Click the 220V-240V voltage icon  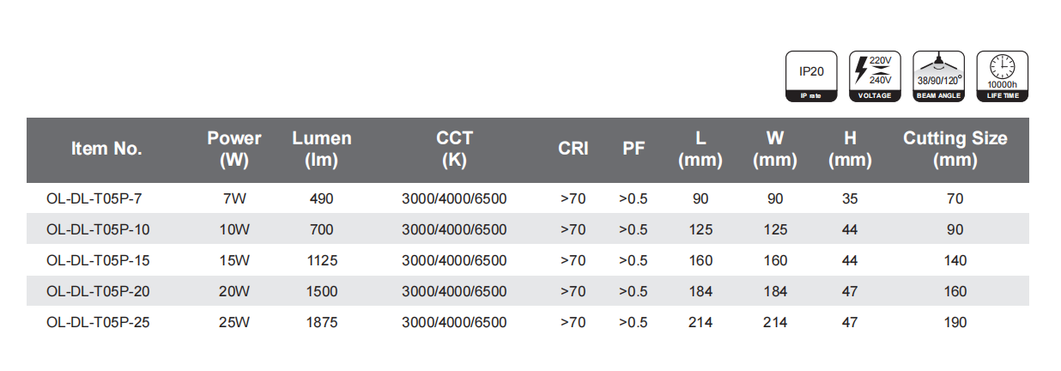[x=875, y=76]
